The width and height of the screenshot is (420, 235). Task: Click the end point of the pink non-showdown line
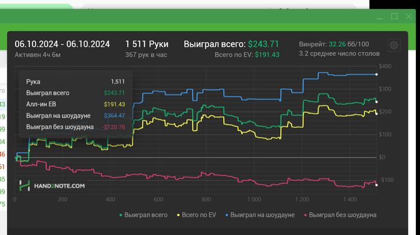(376, 185)
